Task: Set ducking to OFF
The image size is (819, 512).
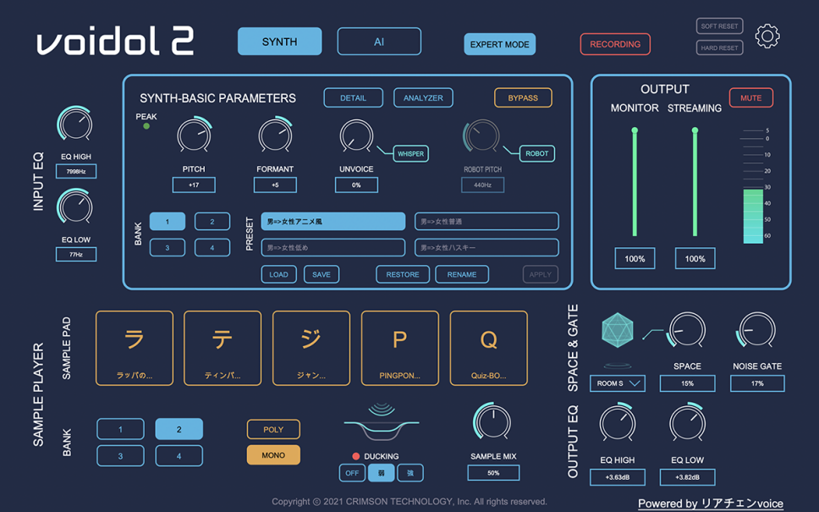Action: (352, 473)
